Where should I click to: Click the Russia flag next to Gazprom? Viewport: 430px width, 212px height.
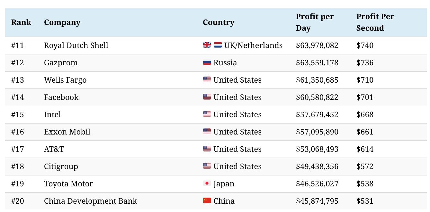[207, 62]
